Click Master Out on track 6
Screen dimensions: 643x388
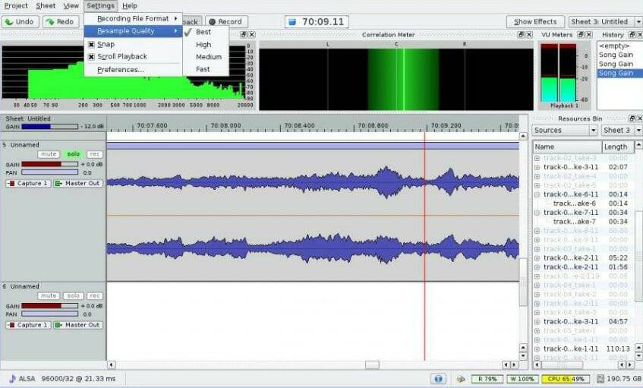click(77, 325)
